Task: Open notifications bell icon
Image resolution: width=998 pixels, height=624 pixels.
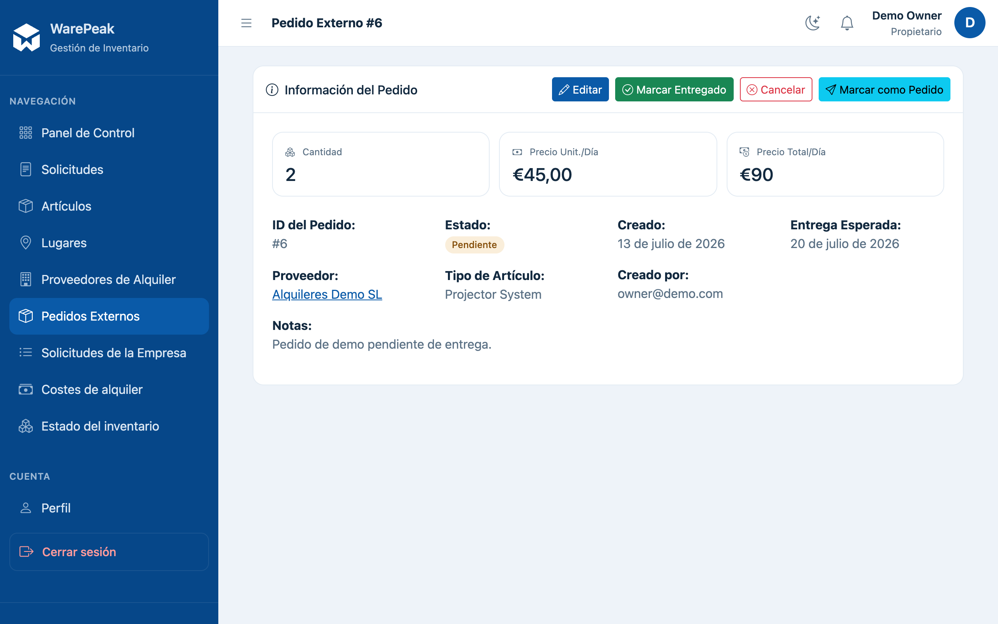Action: point(847,23)
